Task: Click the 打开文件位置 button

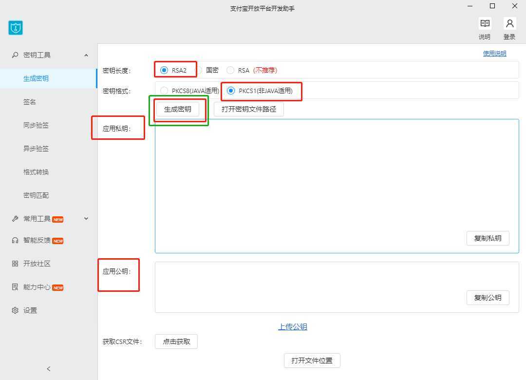Action: (x=312, y=361)
